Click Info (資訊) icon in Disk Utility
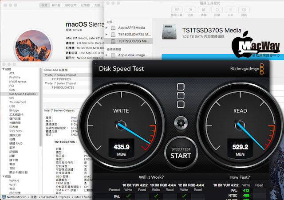This screenshot has height=200, width=284. tap(244, 10)
